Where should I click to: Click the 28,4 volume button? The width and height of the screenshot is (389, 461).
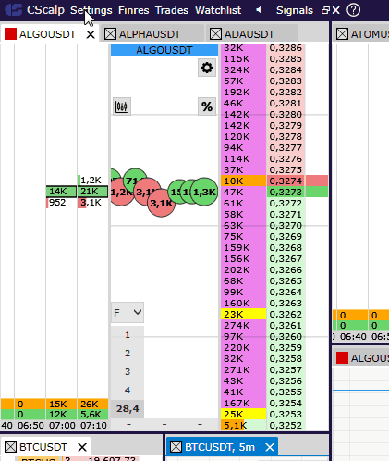(128, 409)
